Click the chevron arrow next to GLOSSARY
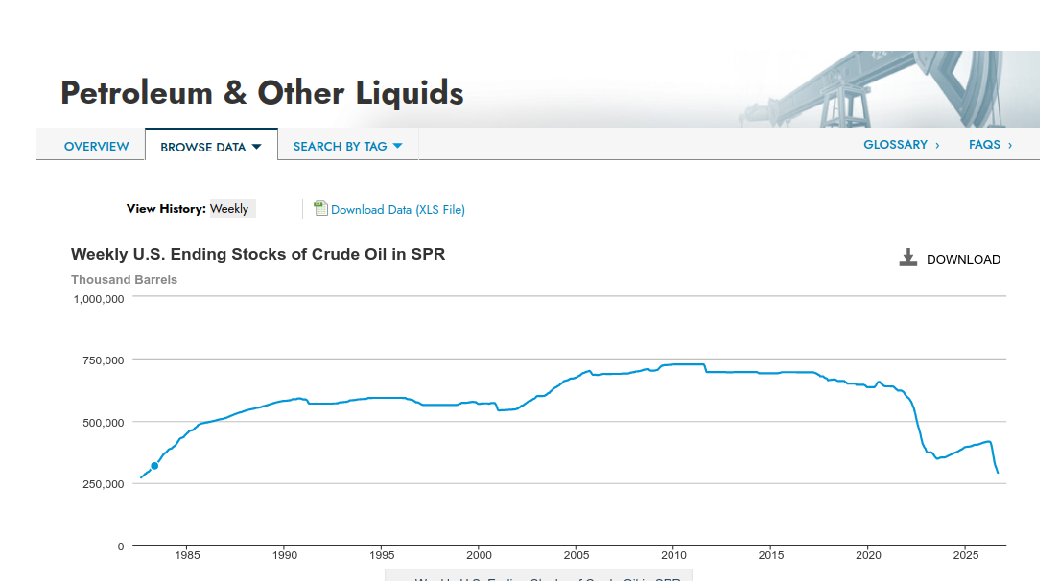The height and width of the screenshot is (581, 1059). click(x=937, y=145)
